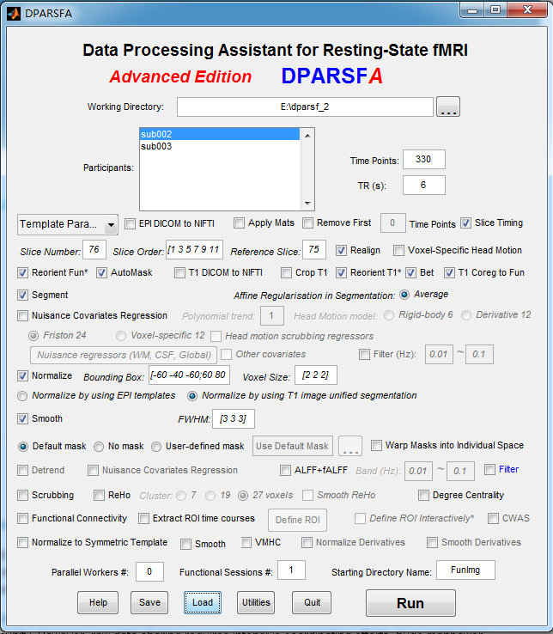
Task: Click the Bounding Box field
Action: click(x=189, y=375)
